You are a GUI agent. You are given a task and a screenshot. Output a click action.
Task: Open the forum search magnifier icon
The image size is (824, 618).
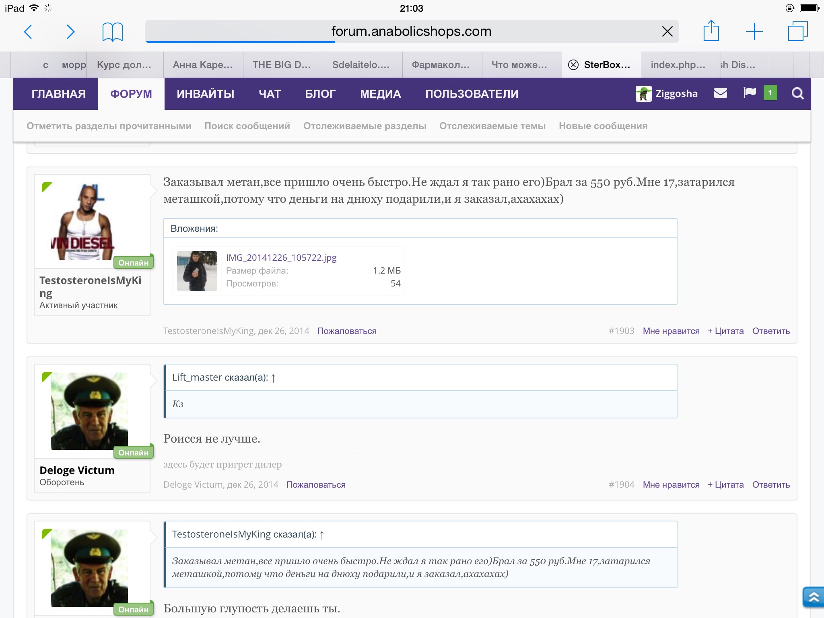click(x=797, y=94)
